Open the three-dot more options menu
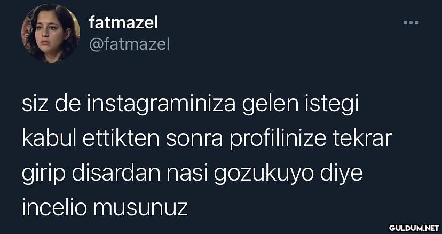Image resolution: width=442 pixels, height=234 pixels. 411,22
